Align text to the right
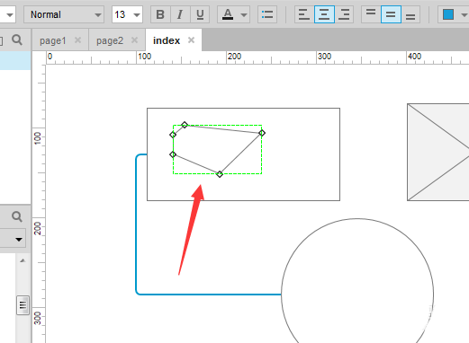Screen dimensions: 469x343 pyautogui.click(x=344, y=14)
